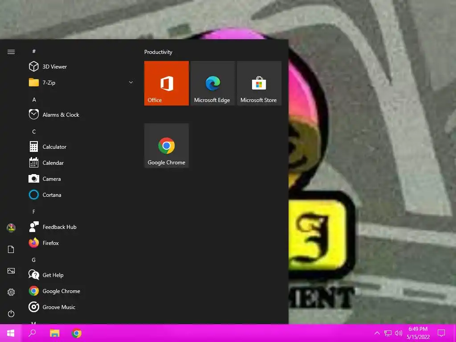456x342 pixels.
Task: Open Feedback Hub
Action: point(81,227)
